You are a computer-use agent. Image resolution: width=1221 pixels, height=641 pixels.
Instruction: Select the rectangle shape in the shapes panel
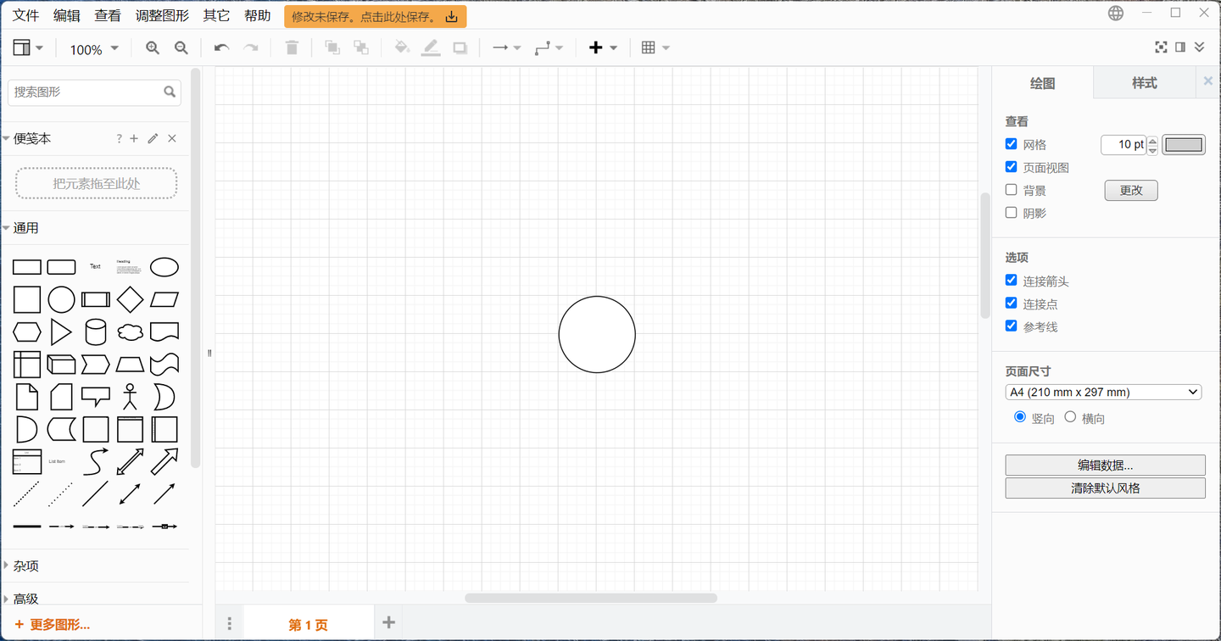(26, 266)
